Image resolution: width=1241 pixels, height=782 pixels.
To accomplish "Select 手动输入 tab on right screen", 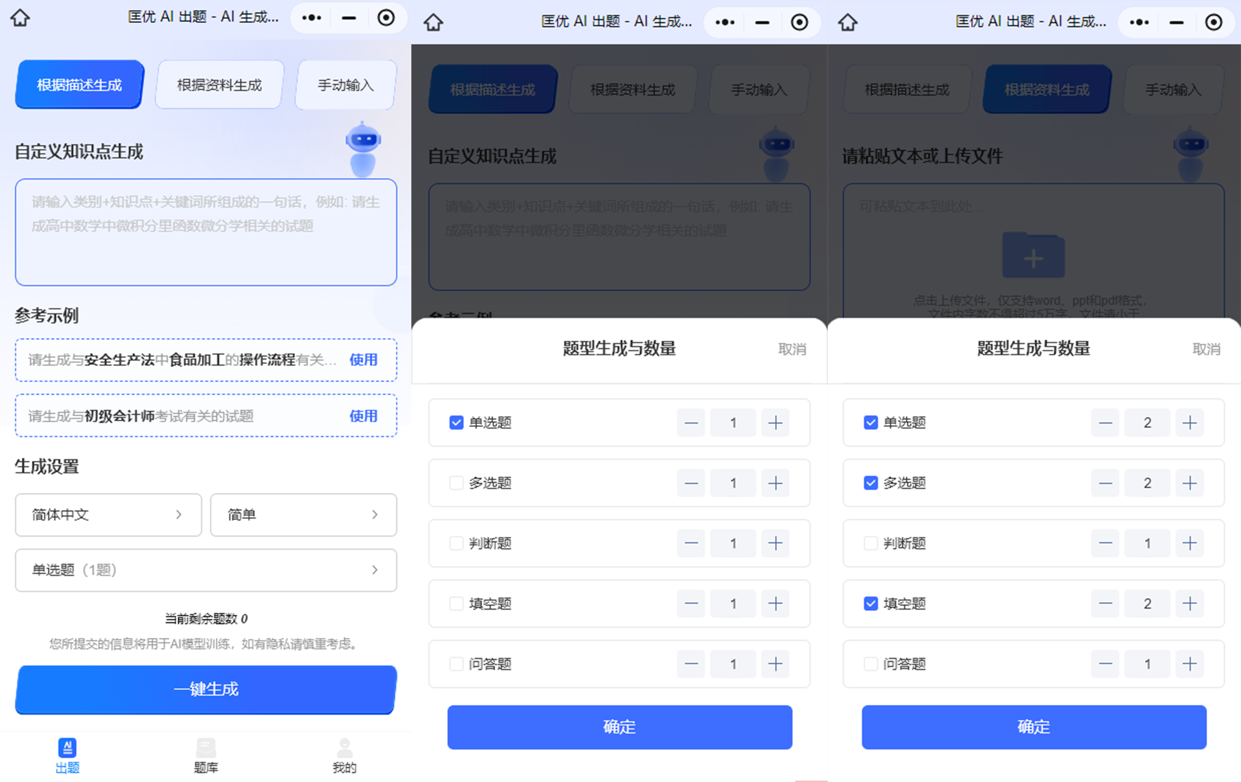I will [x=1173, y=89].
